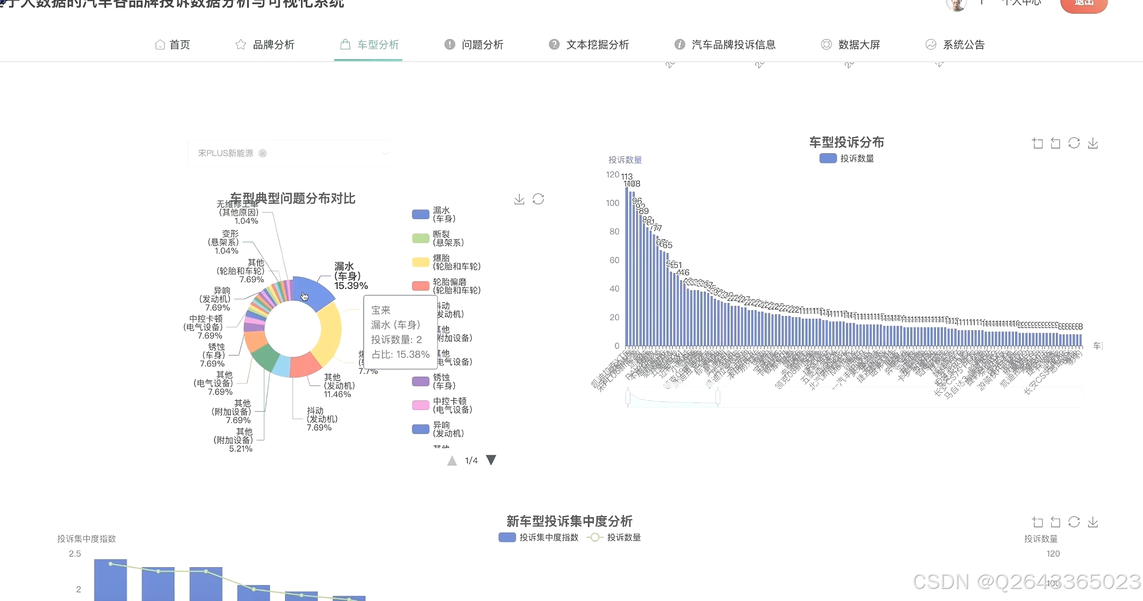Open 汽车品牌投诉信息 menu item

tap(725, 45)
